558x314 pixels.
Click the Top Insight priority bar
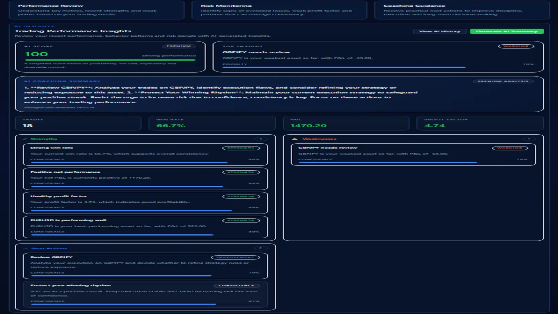coord(344,67)
